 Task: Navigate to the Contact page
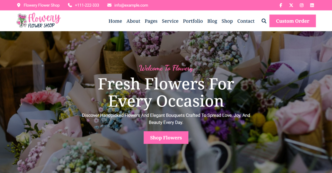click(246, 21)
